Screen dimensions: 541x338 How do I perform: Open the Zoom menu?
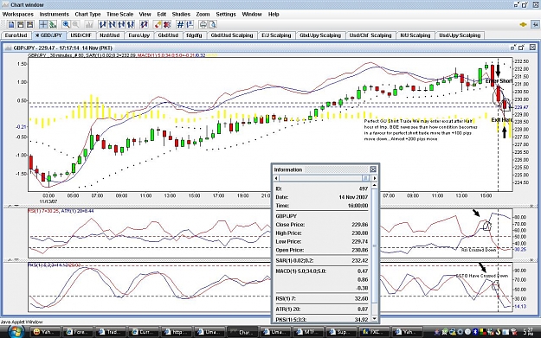[203, 14]
